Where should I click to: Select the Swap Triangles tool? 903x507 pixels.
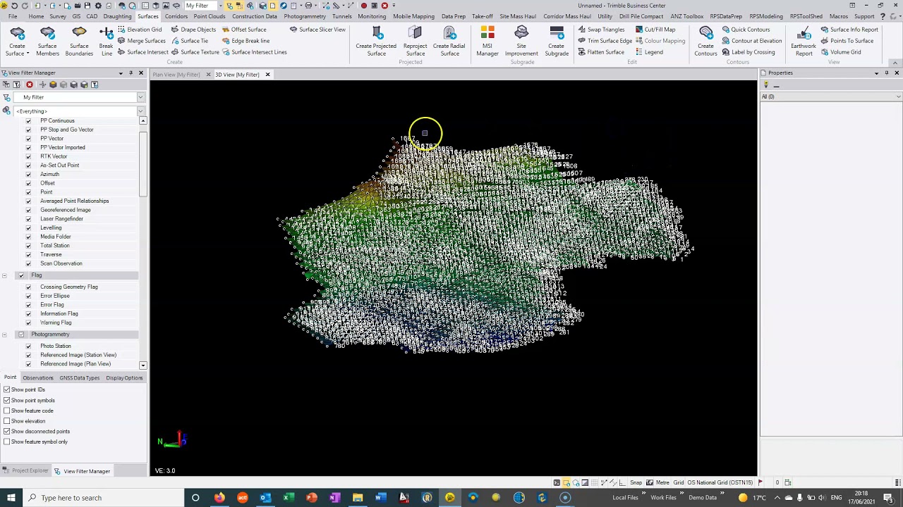[601, 30]
